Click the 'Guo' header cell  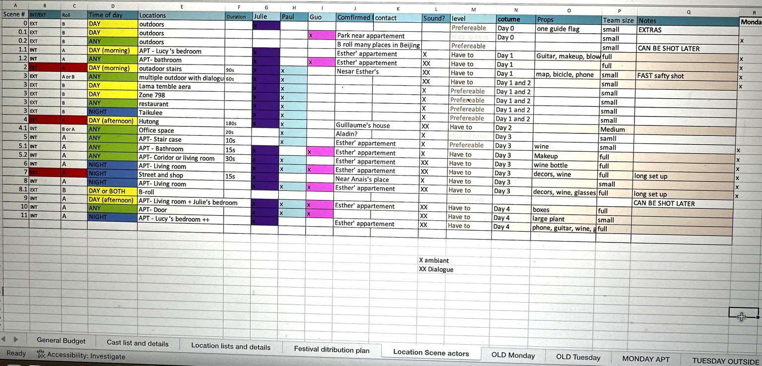point(321,17)
